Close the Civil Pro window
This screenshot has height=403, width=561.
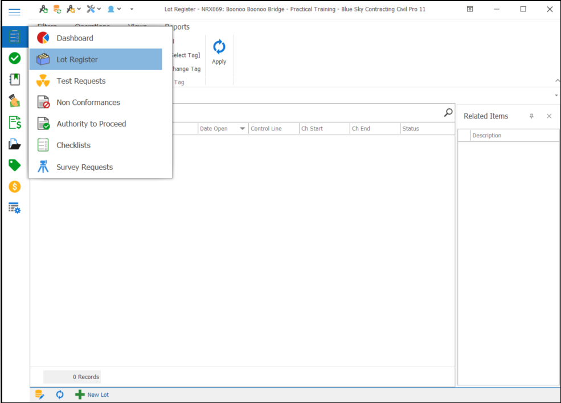pos(550,9)
